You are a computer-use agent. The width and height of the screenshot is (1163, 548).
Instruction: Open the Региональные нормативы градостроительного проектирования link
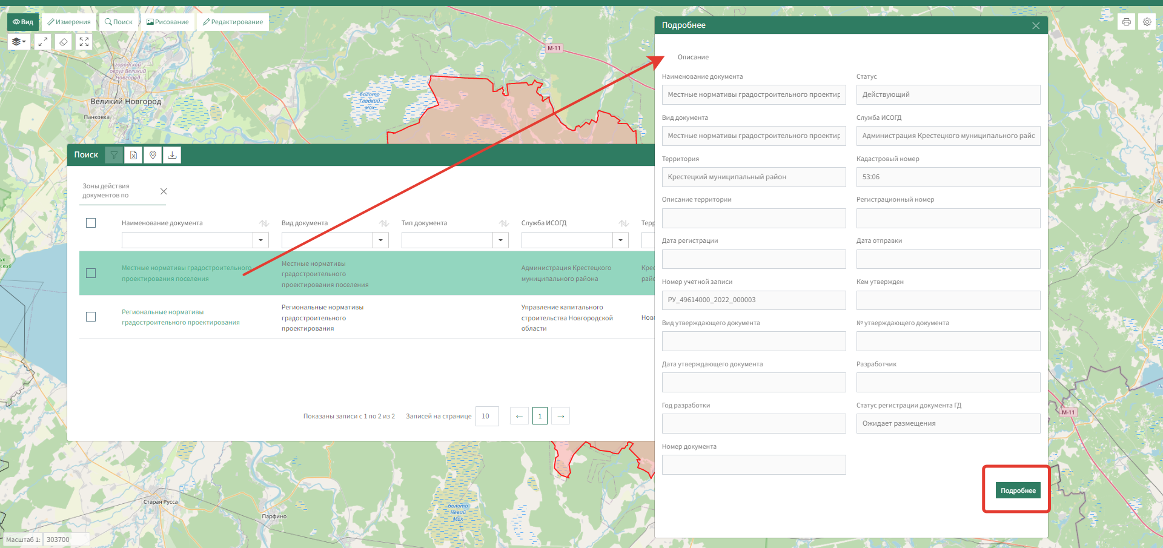[x=181, y=317]
